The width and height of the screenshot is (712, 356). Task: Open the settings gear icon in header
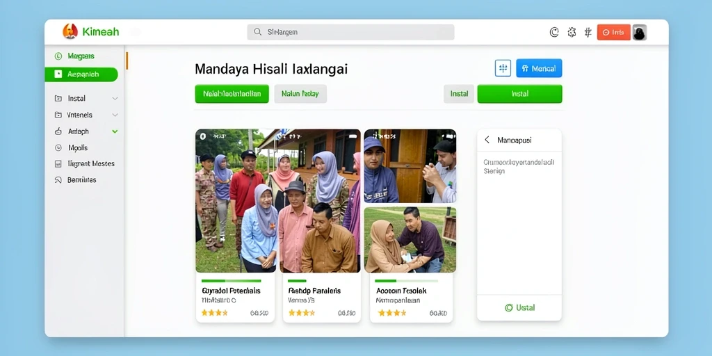click(572, 32)
